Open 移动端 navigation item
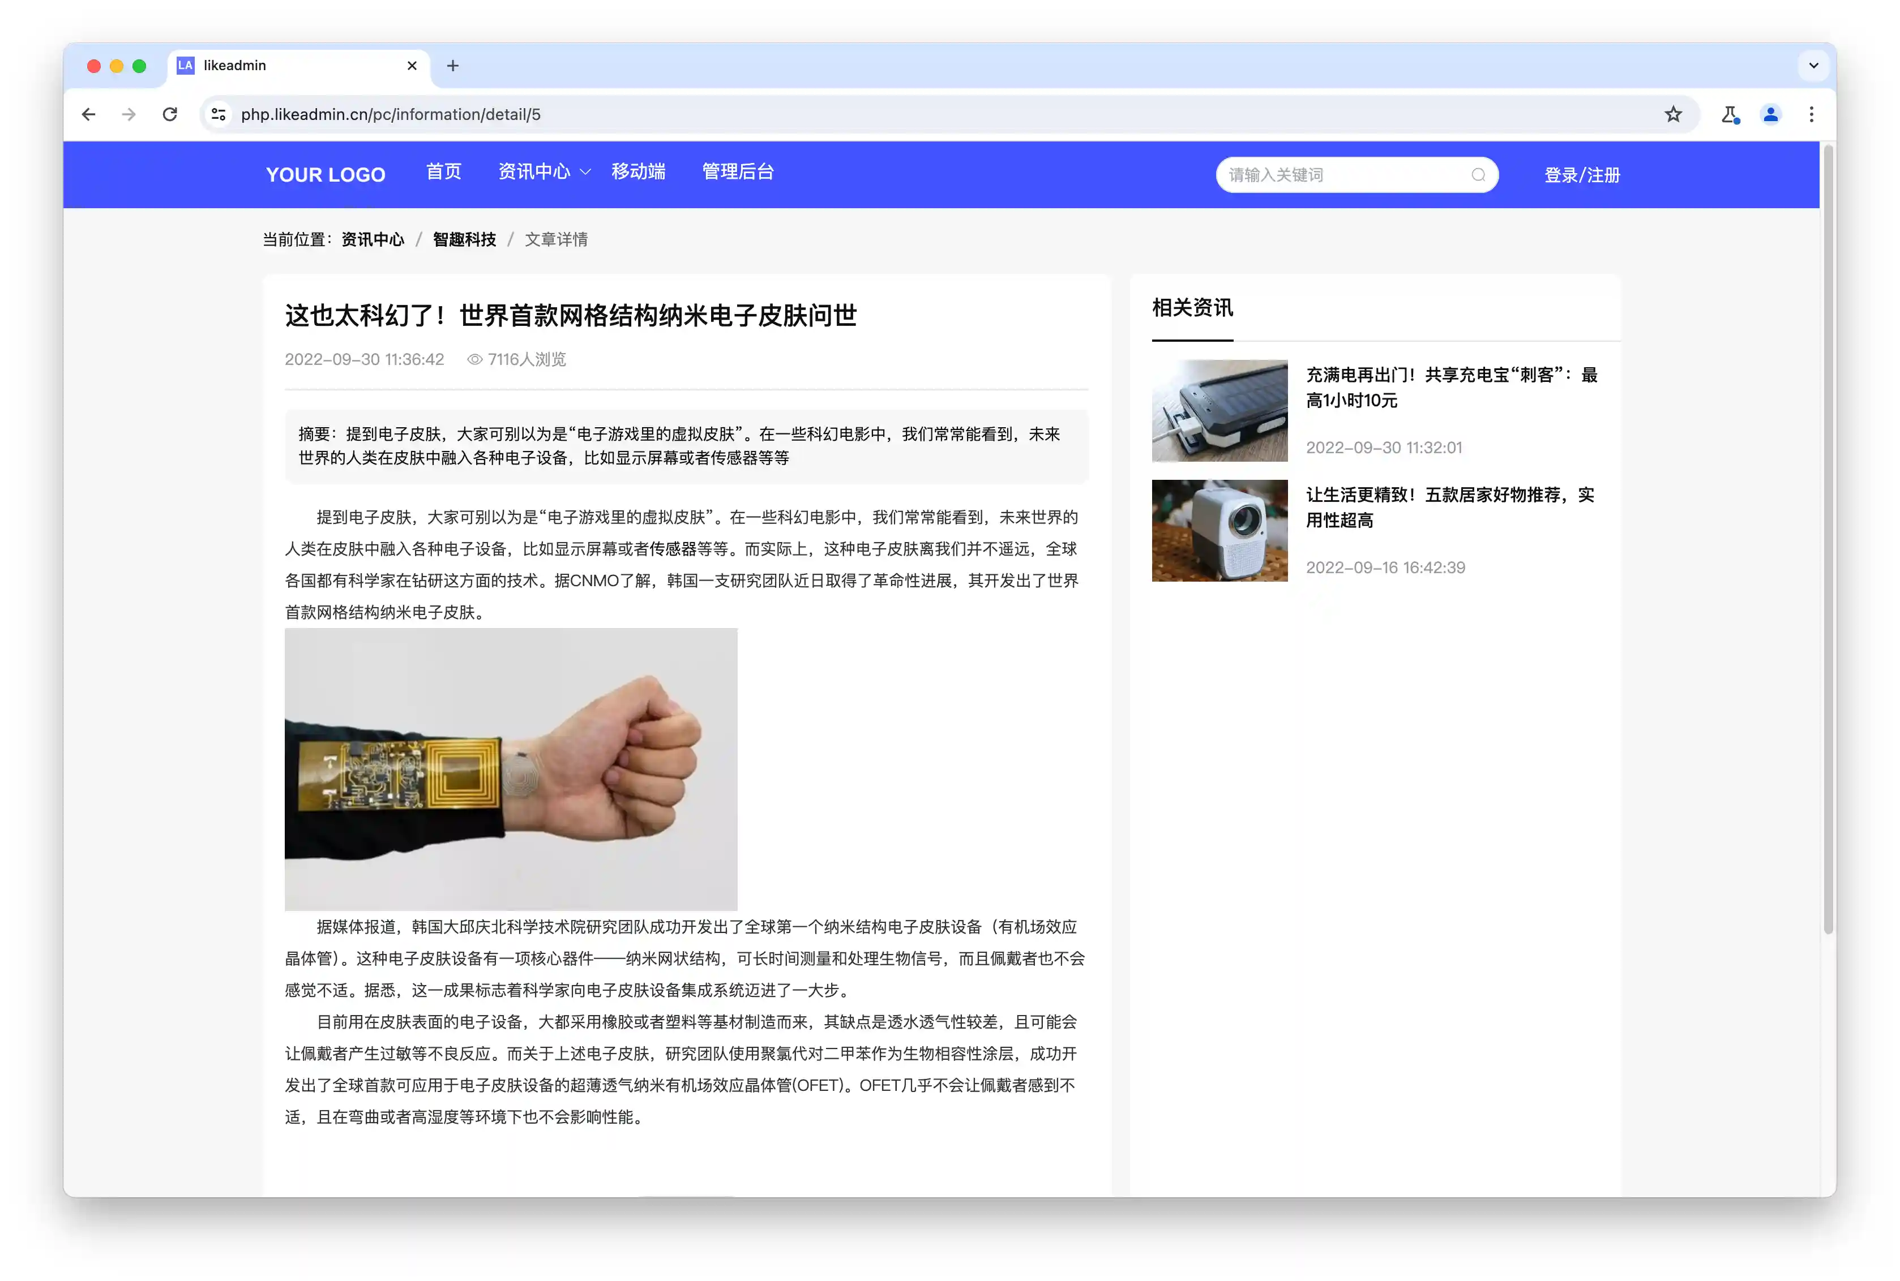 click(637, 173)
